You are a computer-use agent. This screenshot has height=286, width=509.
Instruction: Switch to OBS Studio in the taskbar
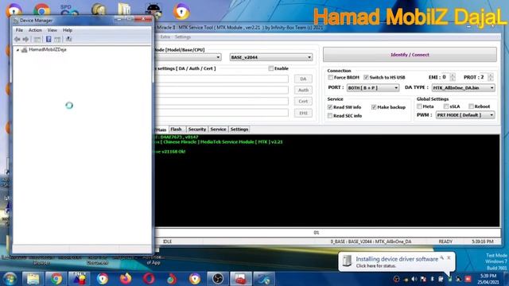[x=218, y=279]
